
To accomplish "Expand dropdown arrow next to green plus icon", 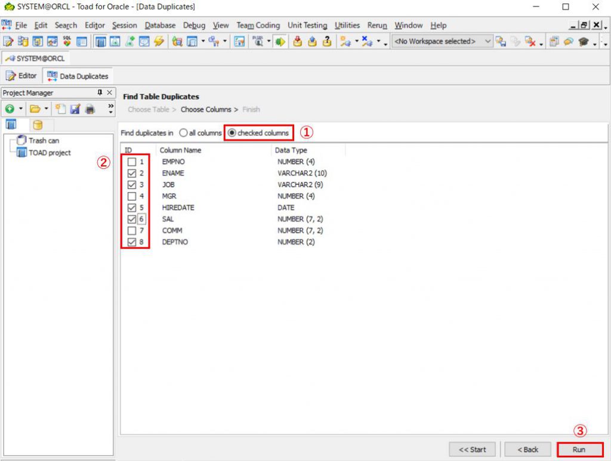I will (x=21, y=109).
